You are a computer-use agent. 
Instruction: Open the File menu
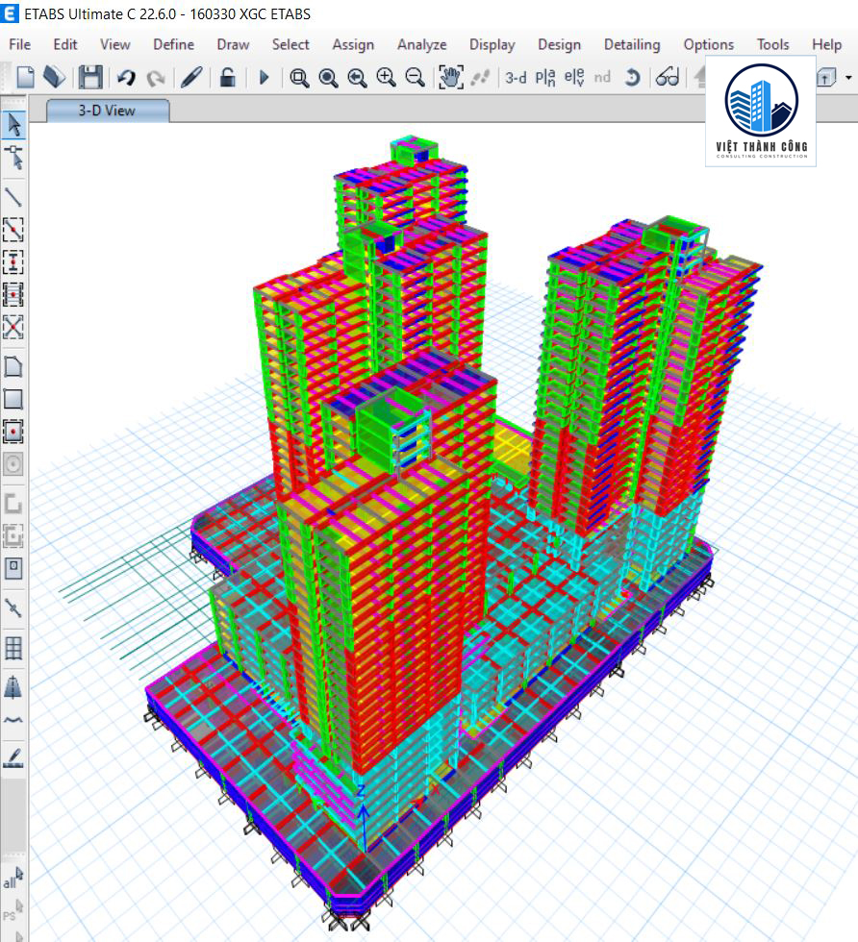(20, 44)
